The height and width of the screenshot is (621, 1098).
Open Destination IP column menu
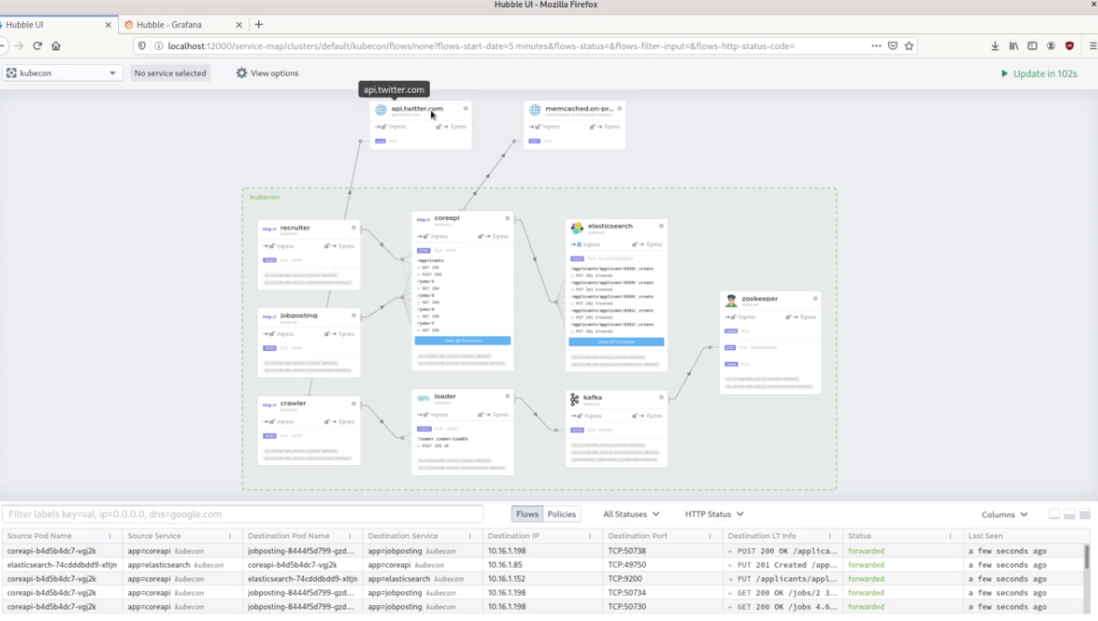coord(590,537)
